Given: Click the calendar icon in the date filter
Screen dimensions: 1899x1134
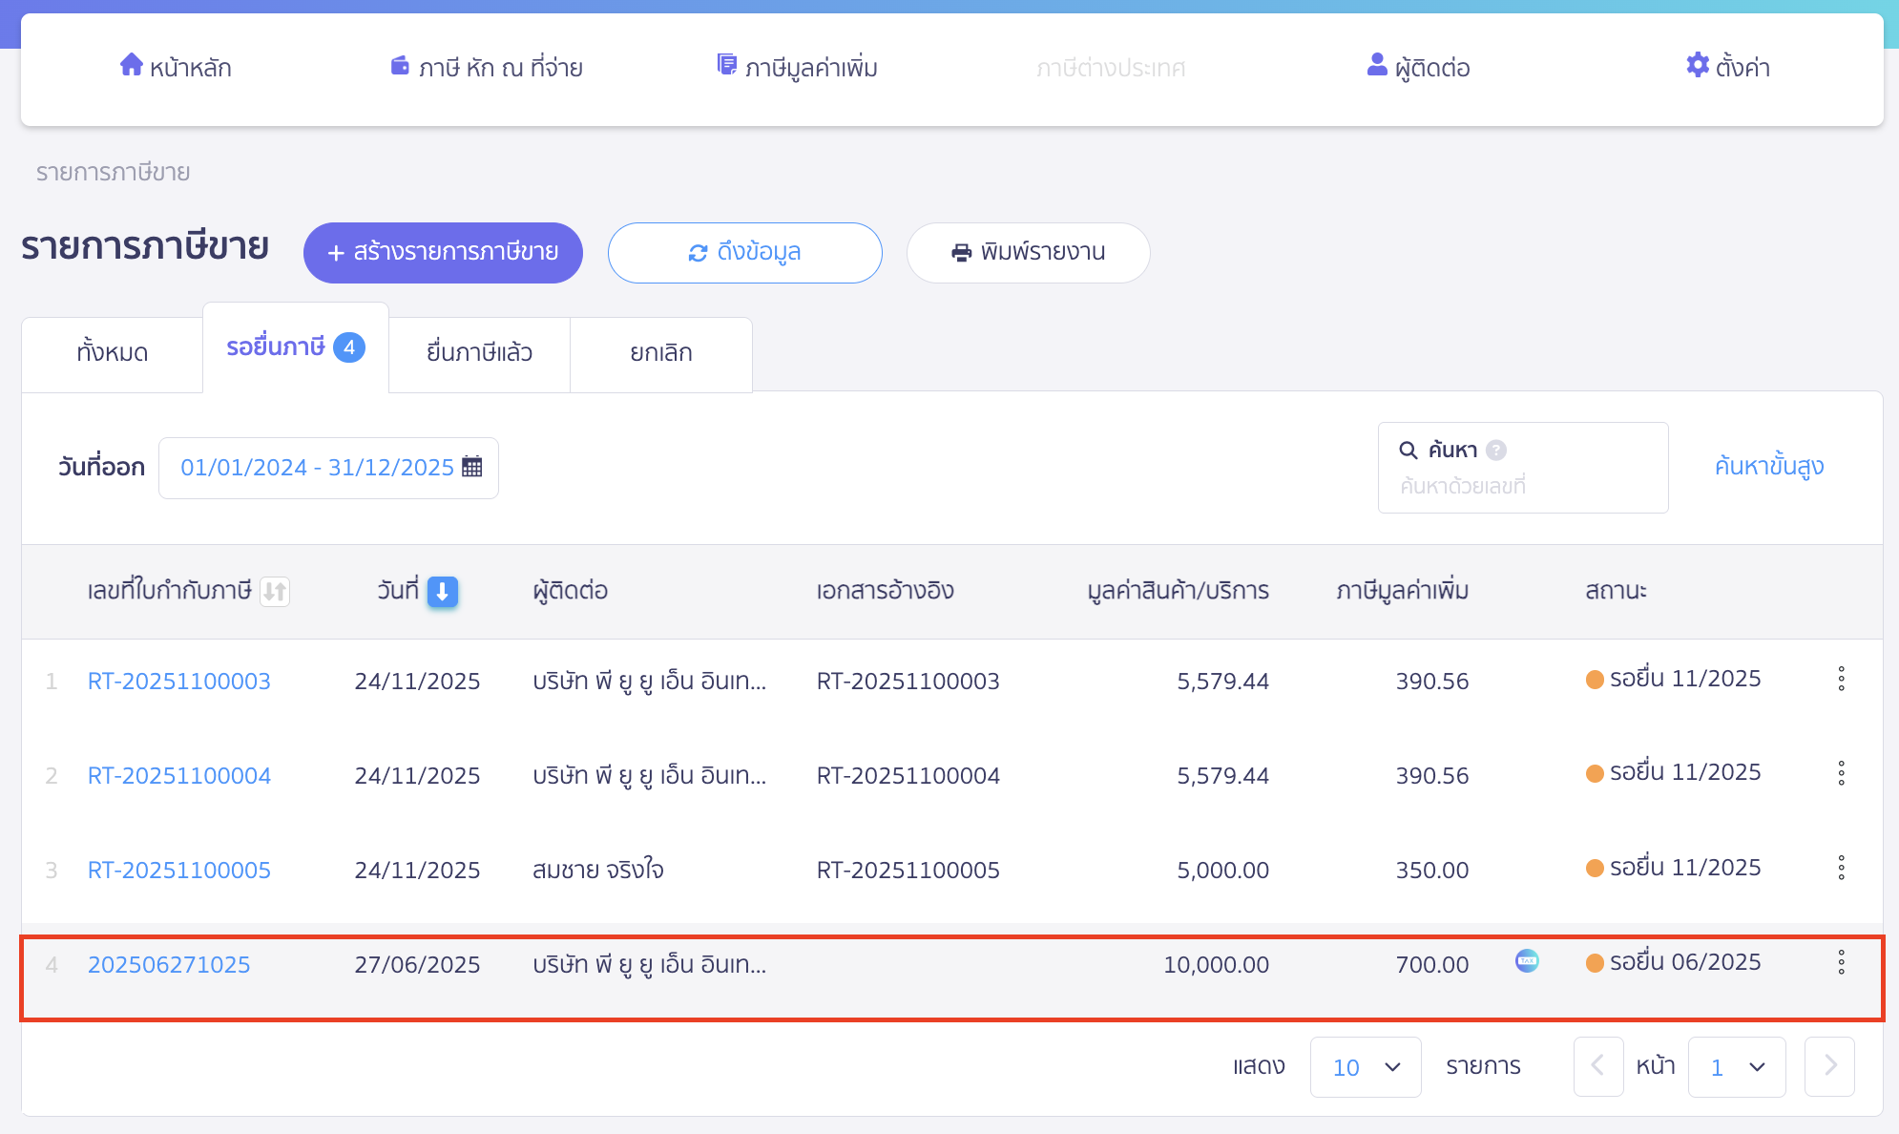Looking at the screenshot, I should click(471, 467).
